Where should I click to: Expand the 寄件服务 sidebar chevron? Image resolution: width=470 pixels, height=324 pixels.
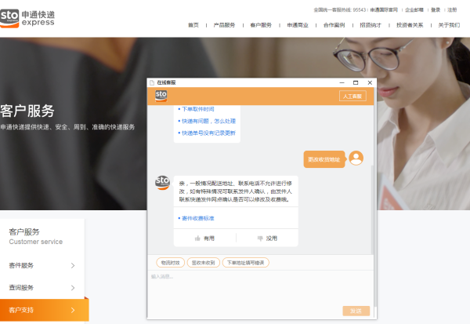73,265
